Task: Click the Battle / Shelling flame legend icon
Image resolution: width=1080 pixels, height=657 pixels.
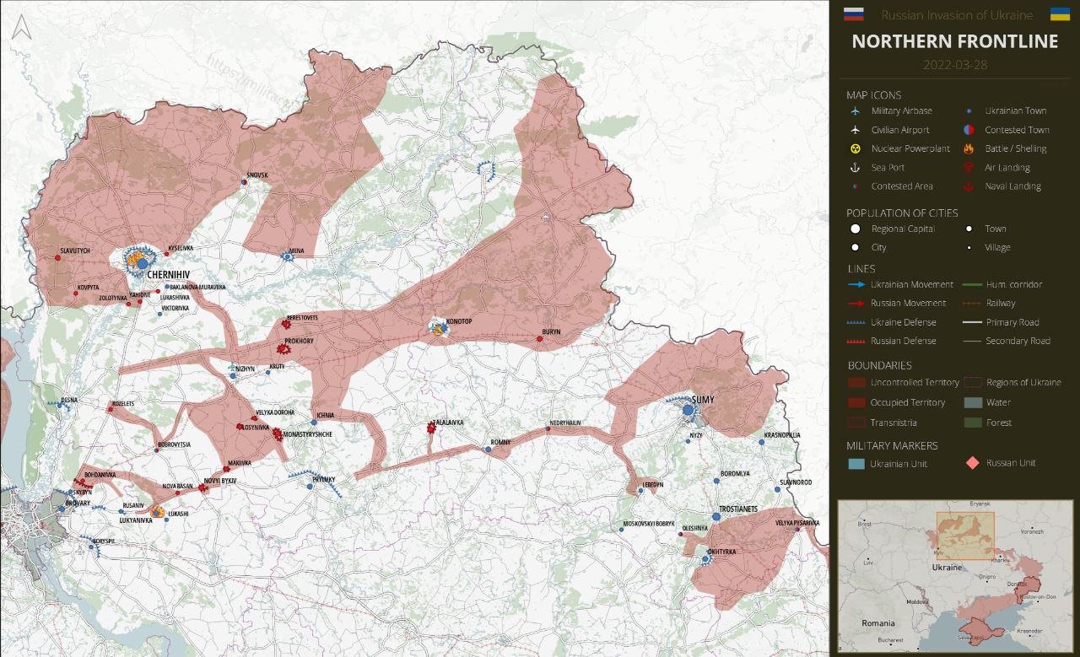Action: (x=969, y=149)
